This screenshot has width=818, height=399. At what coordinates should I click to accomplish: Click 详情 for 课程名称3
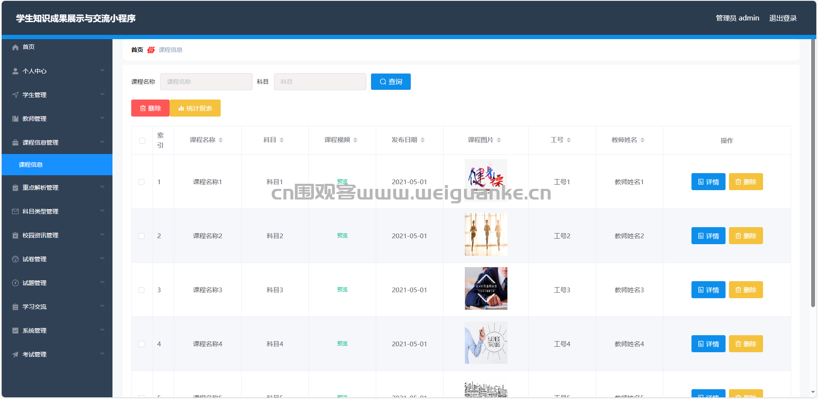click(708, 290)
